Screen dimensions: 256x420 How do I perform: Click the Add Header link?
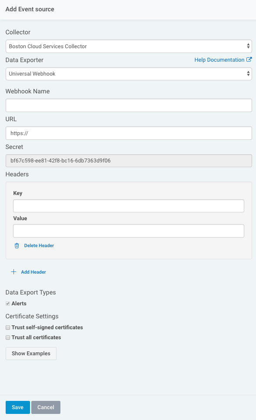coord(33,271)
